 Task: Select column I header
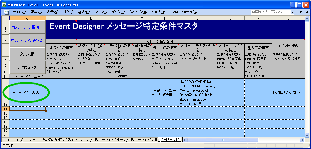[x=198, y=18]
